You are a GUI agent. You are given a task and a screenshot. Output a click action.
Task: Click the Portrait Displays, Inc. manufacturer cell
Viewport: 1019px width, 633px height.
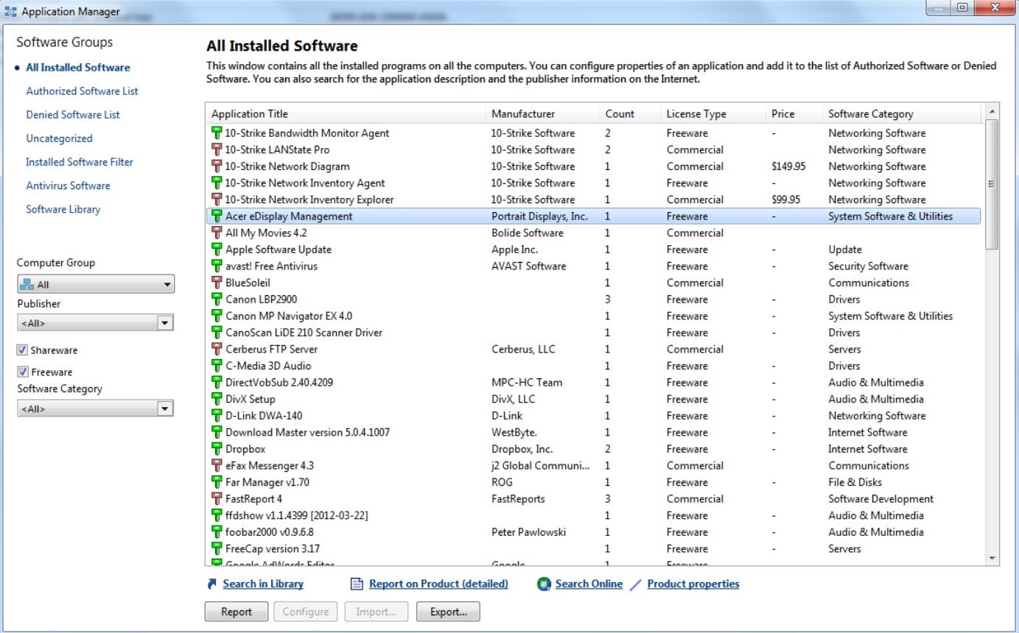click(x=539, y=216)
